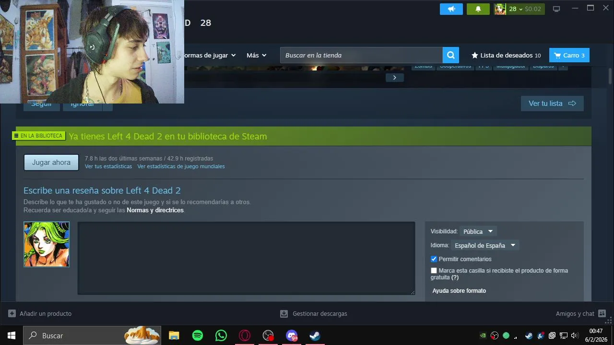The height and width of the screenshot is (345, 614).
Task: Open Discord from the taskbar
Action: coord(292,335)
